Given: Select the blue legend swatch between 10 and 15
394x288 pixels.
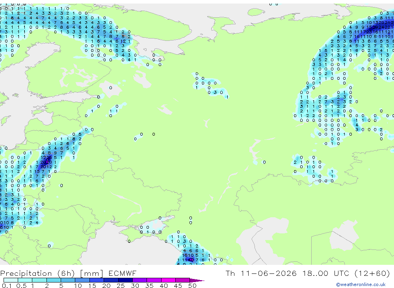Looking at the screenshot, I should tap(82, 280).
